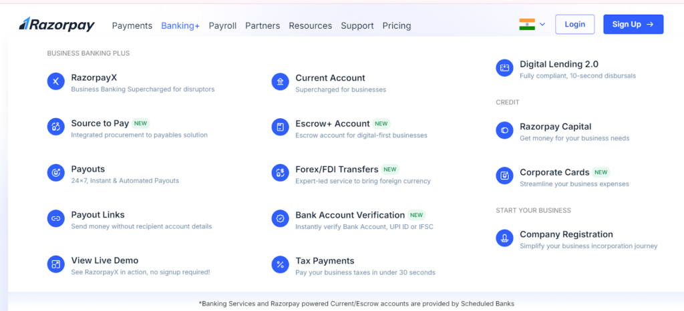Click the Source to Pay icon

(x=56, y=127)
